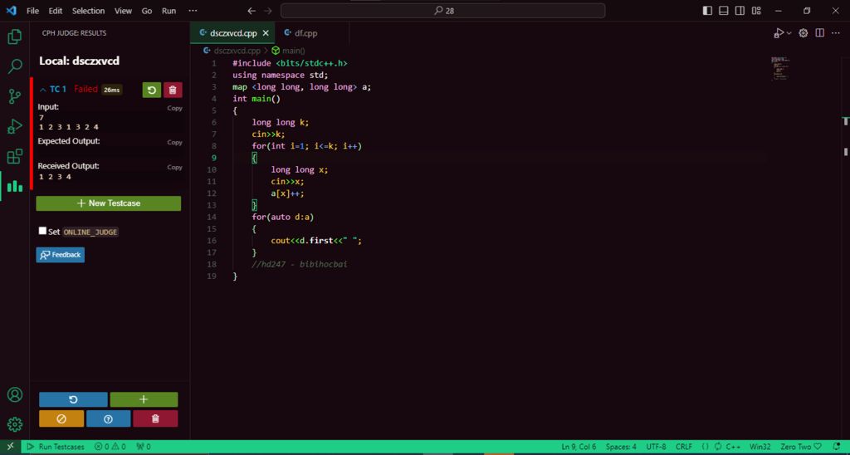Collapse the TC 1 test case chevron
The image size is (850, 455).
[43, 90]
